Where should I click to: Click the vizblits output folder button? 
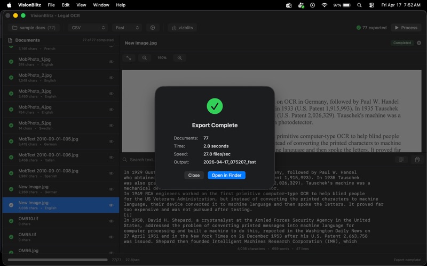pyautogui.click(x=182, y=28)
